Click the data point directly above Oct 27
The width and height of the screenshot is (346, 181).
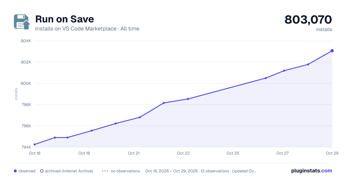(284, 71)
